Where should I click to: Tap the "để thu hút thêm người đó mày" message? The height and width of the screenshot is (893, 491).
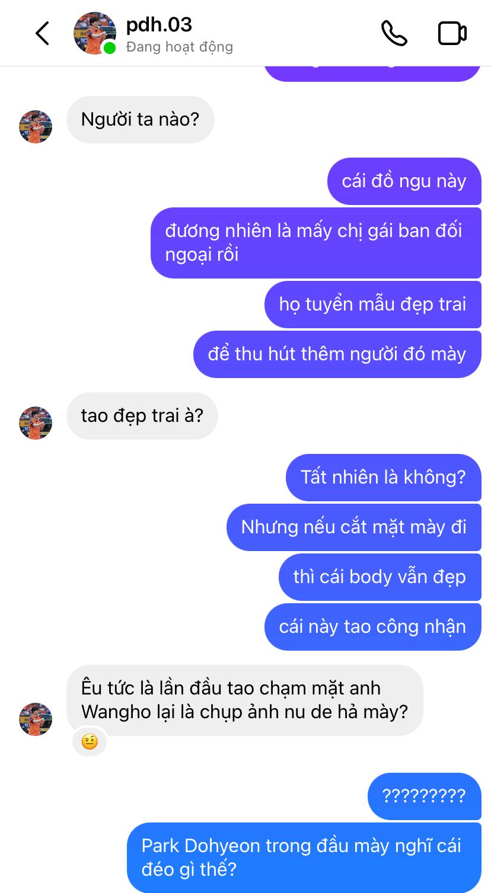[337, 354]
